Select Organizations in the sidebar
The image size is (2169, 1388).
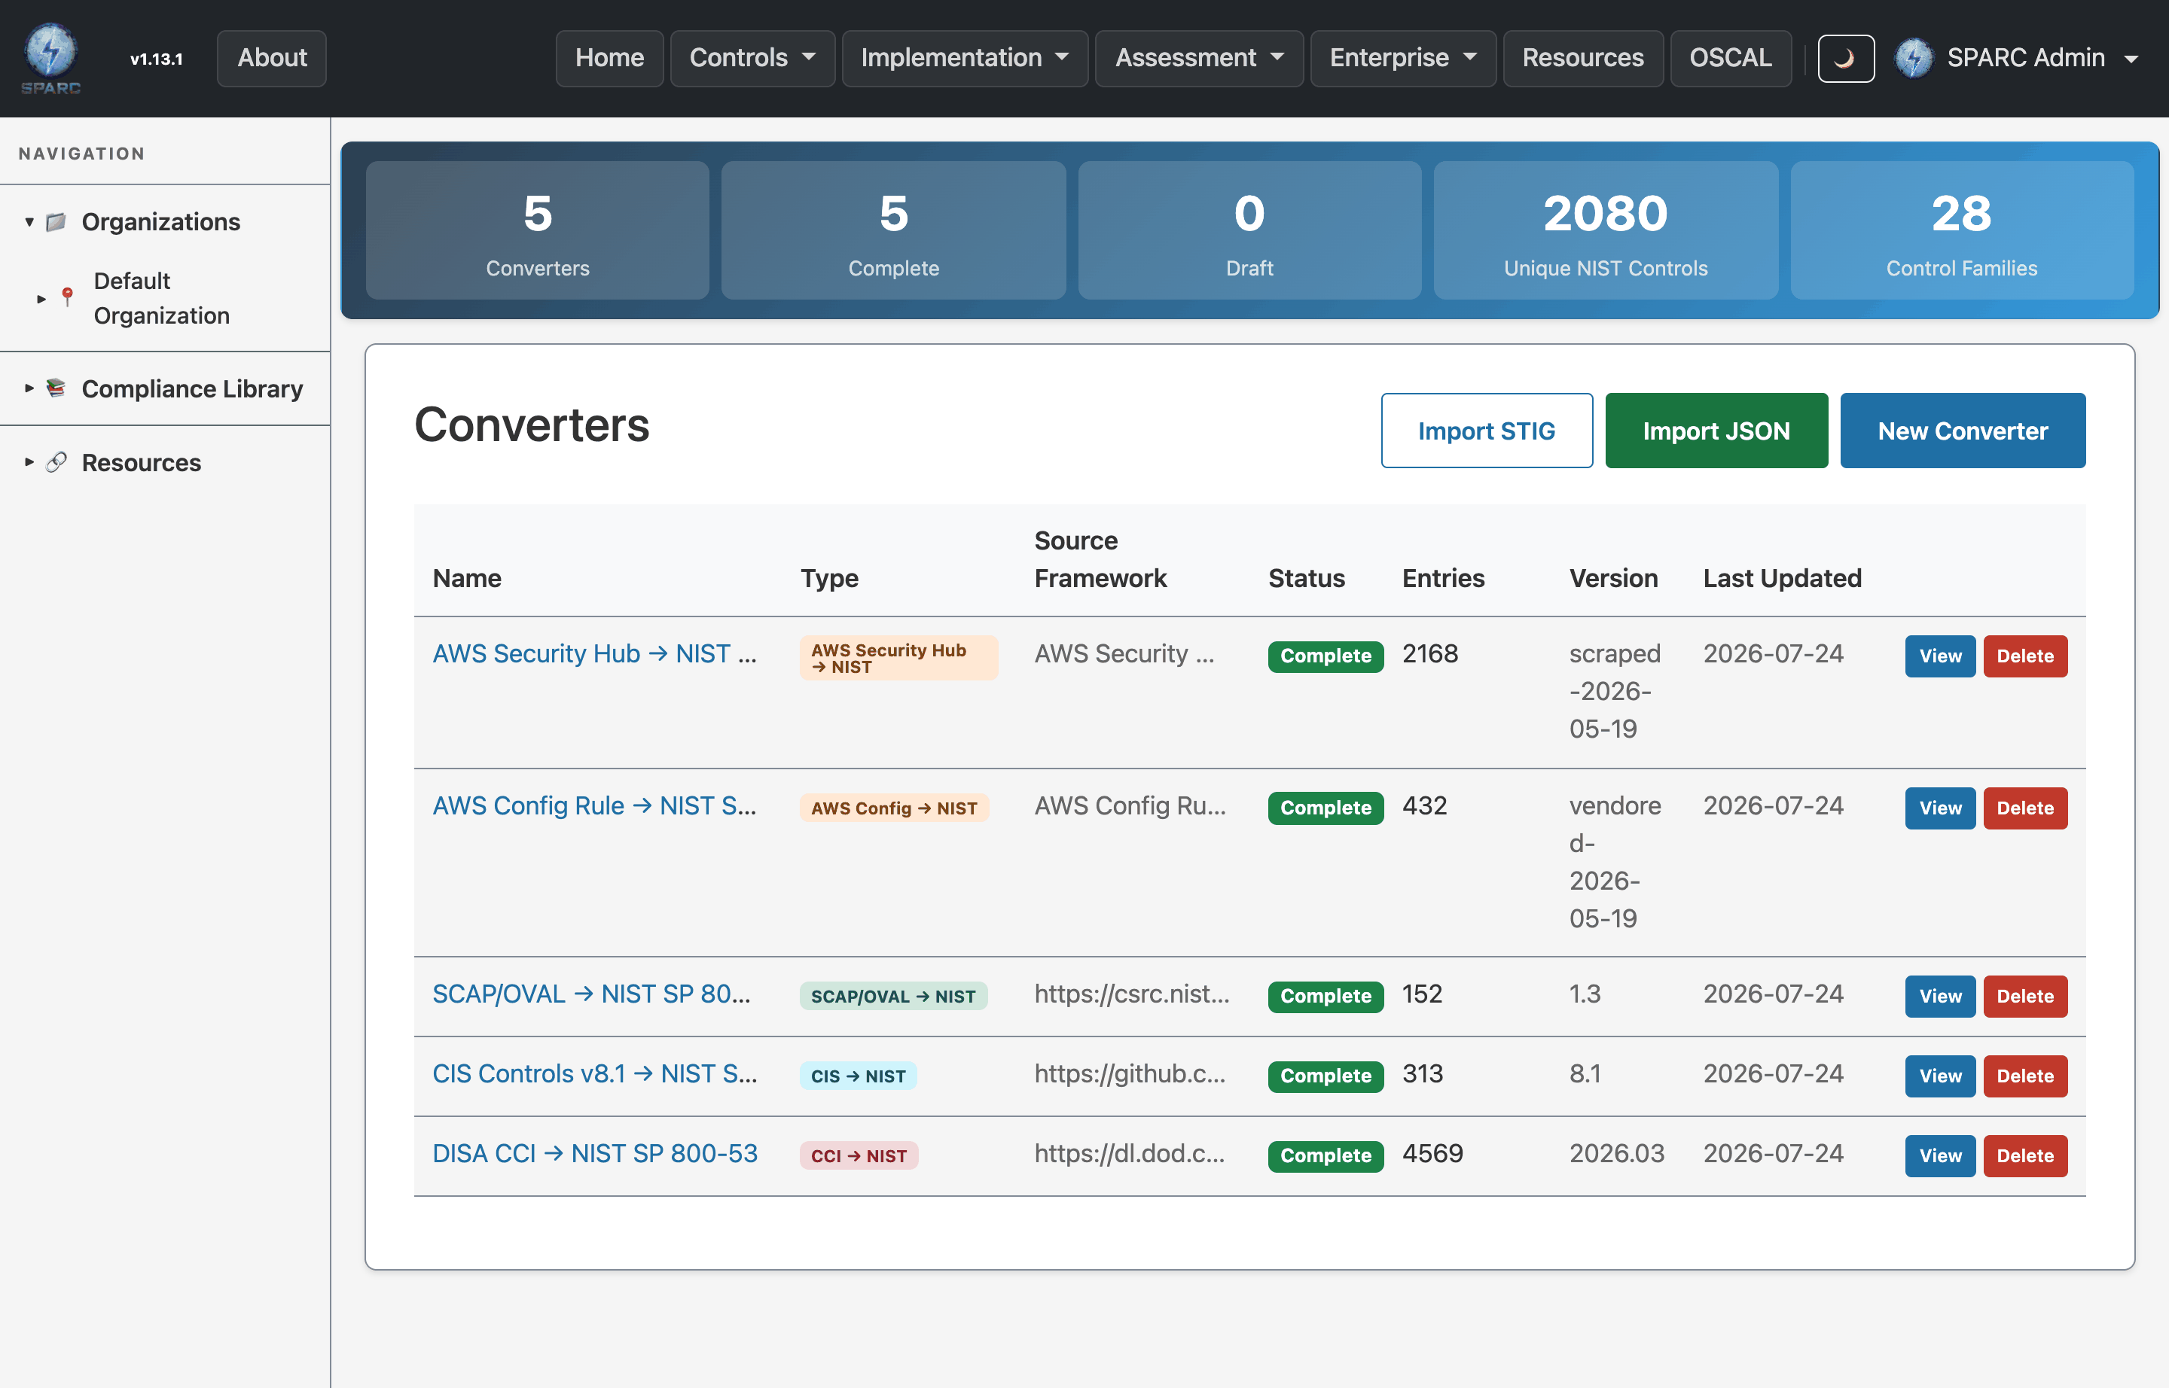pos(160,222)
